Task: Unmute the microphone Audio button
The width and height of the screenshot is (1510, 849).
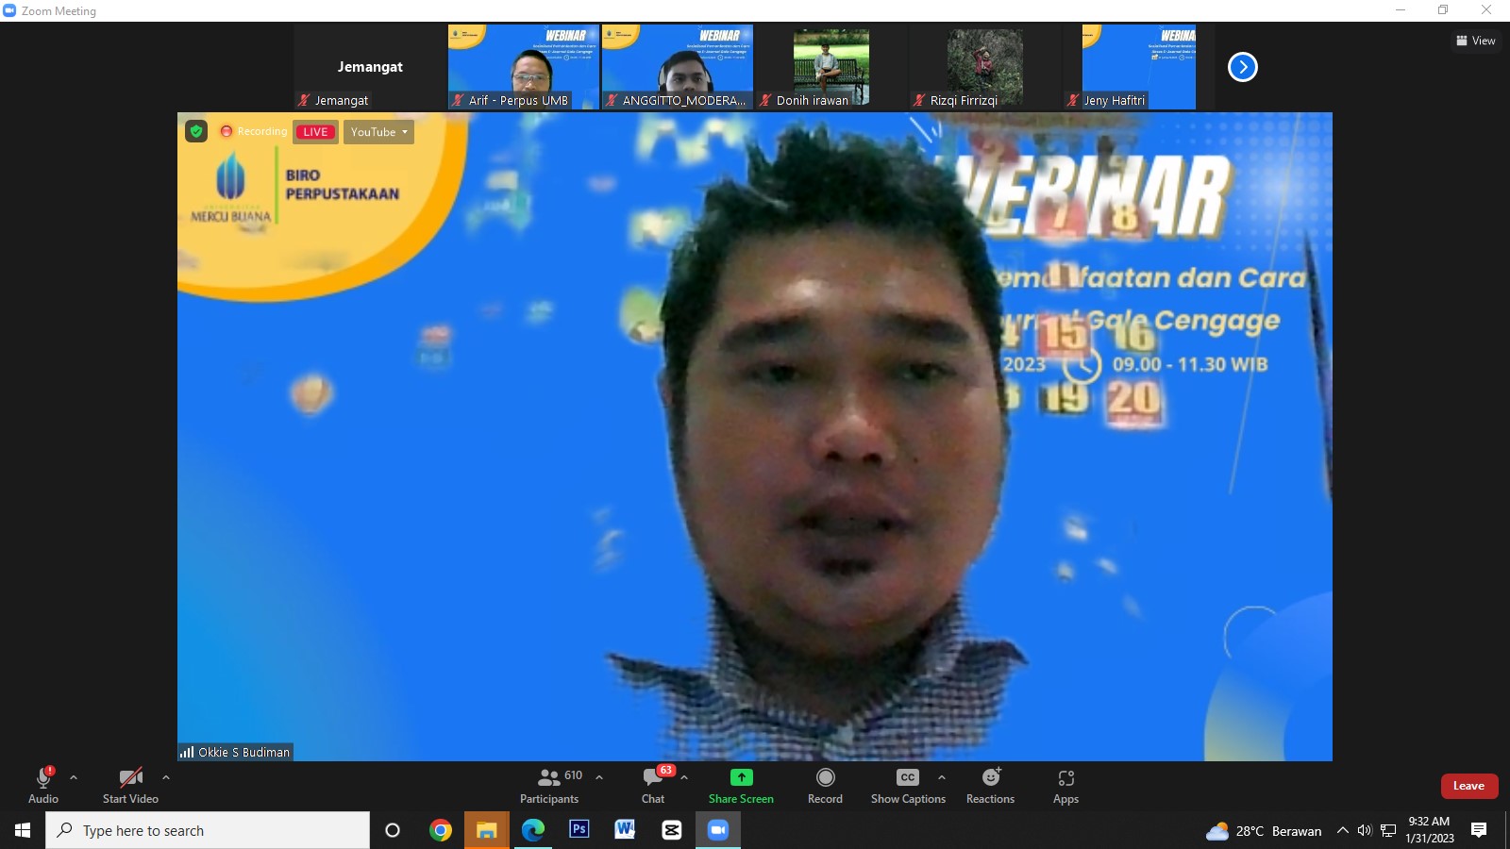Action: click(x=43, y=785)
